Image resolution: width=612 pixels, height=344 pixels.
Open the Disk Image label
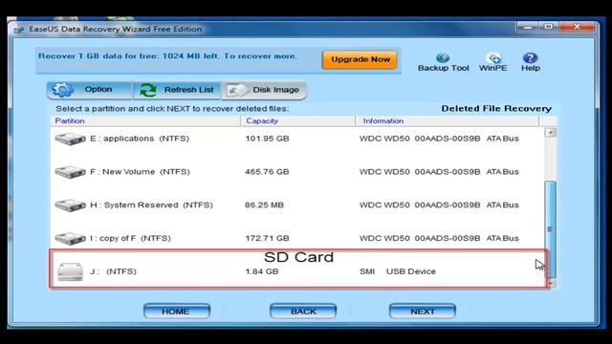point(275,90)
